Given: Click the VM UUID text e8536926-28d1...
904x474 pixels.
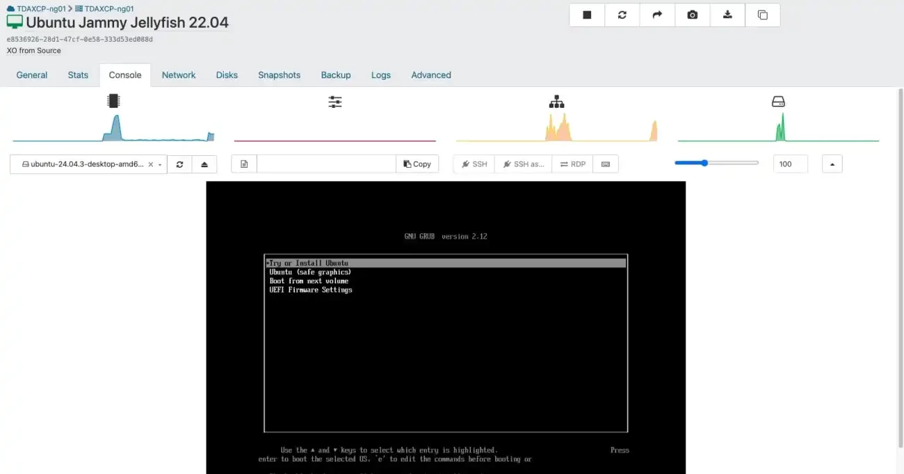Looking at the screenshot, I should [80, 40].
